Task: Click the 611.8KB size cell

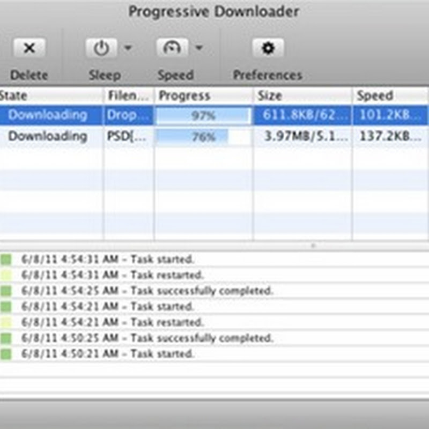Action: click(302, 115)
